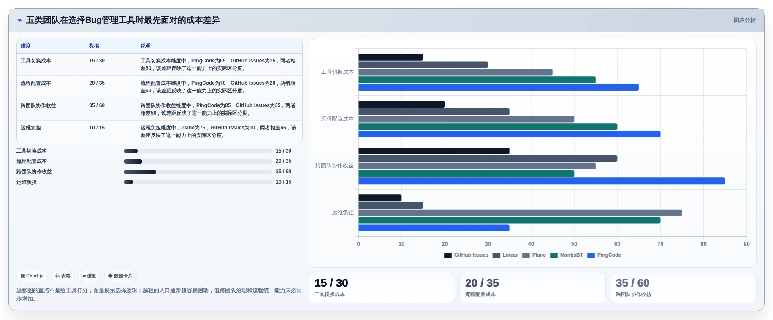The image size is (773, 320).
Task: Click the PingCode bar in 工具切换成本 group
Action: click(x=499, y=87)
